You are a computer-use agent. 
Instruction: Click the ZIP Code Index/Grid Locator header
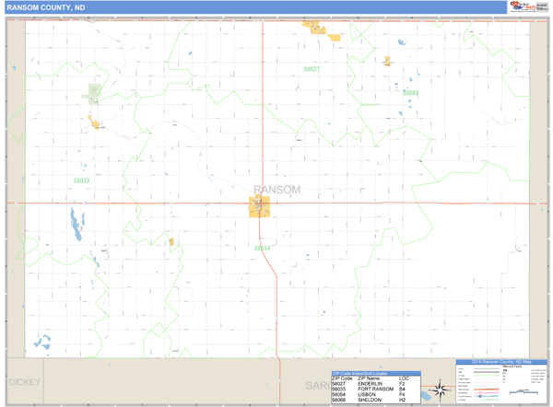tap(369, 373)
